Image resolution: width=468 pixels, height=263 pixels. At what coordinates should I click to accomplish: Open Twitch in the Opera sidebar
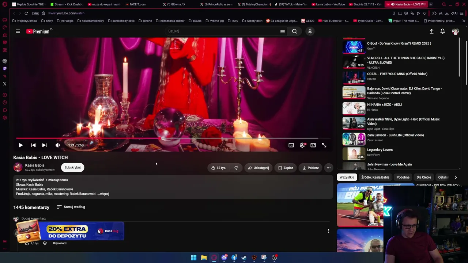pos(5,69)
